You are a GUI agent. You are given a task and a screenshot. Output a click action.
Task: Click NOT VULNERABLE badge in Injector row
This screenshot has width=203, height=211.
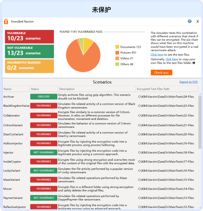(x=44, y=152)
